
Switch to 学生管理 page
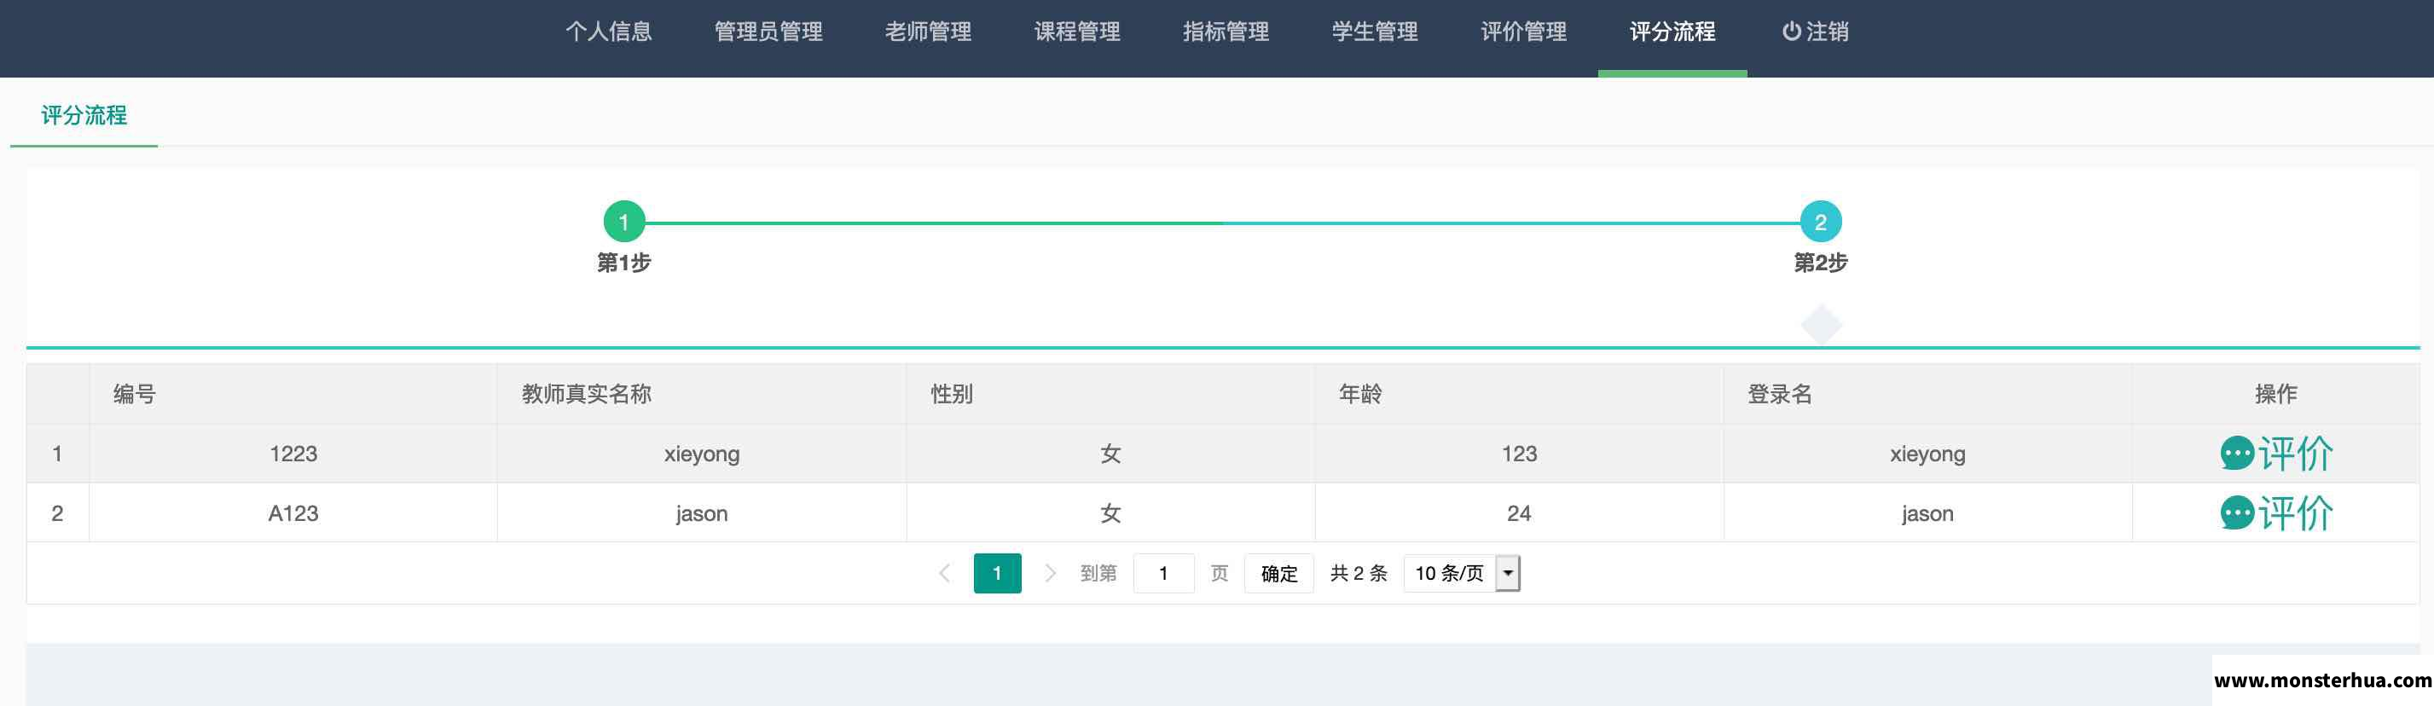[1375, 32]
